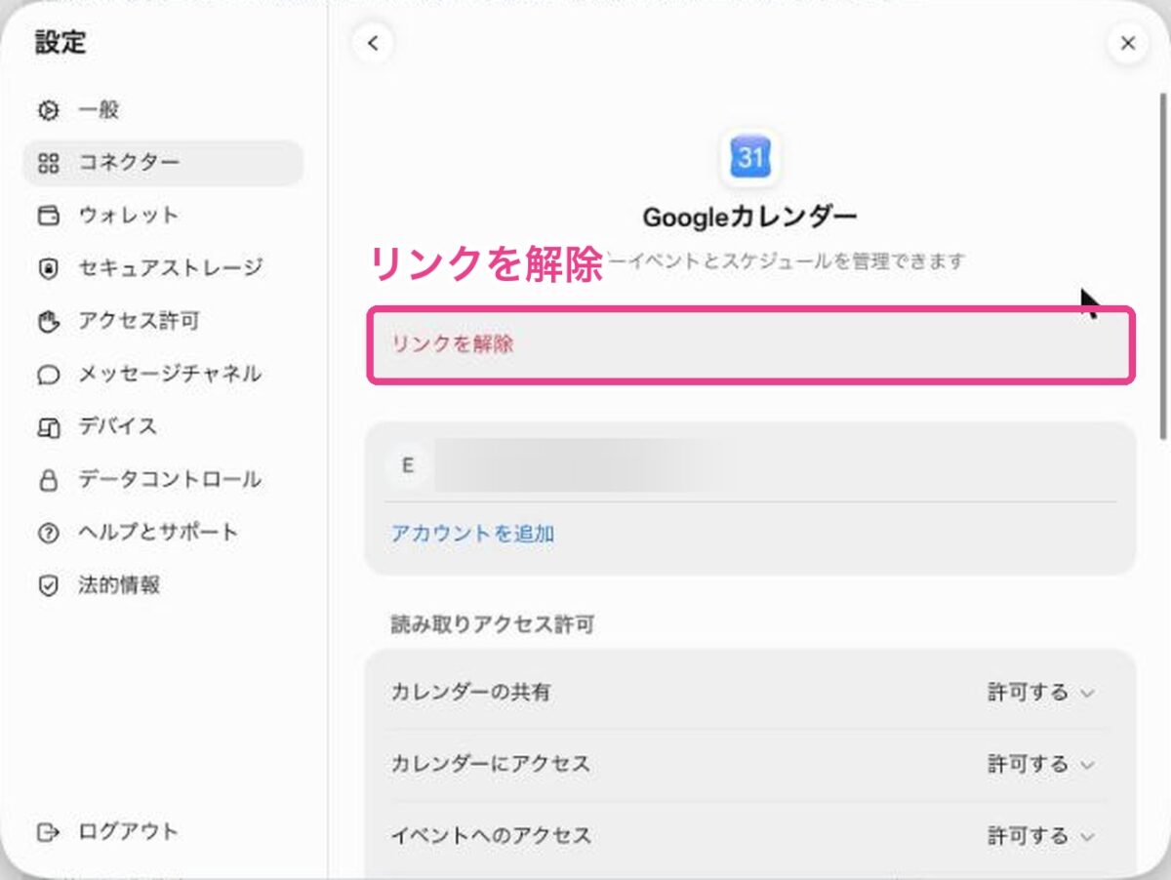The height and width of the screenshot is (880, 1171).
Task: Click the Google Calendar app icon
Action: (750, 157)
